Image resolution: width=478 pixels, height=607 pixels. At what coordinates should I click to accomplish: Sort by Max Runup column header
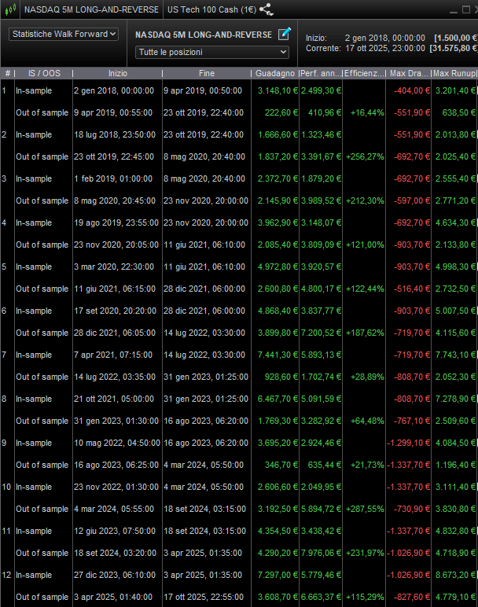coord(454,73)
